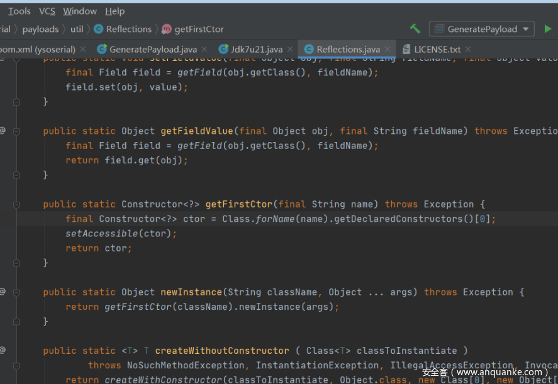The width and height of the screenshot is (558, 384).
Task: Open the LICENSE.txt tab
Action: click(x=437, y=49)
